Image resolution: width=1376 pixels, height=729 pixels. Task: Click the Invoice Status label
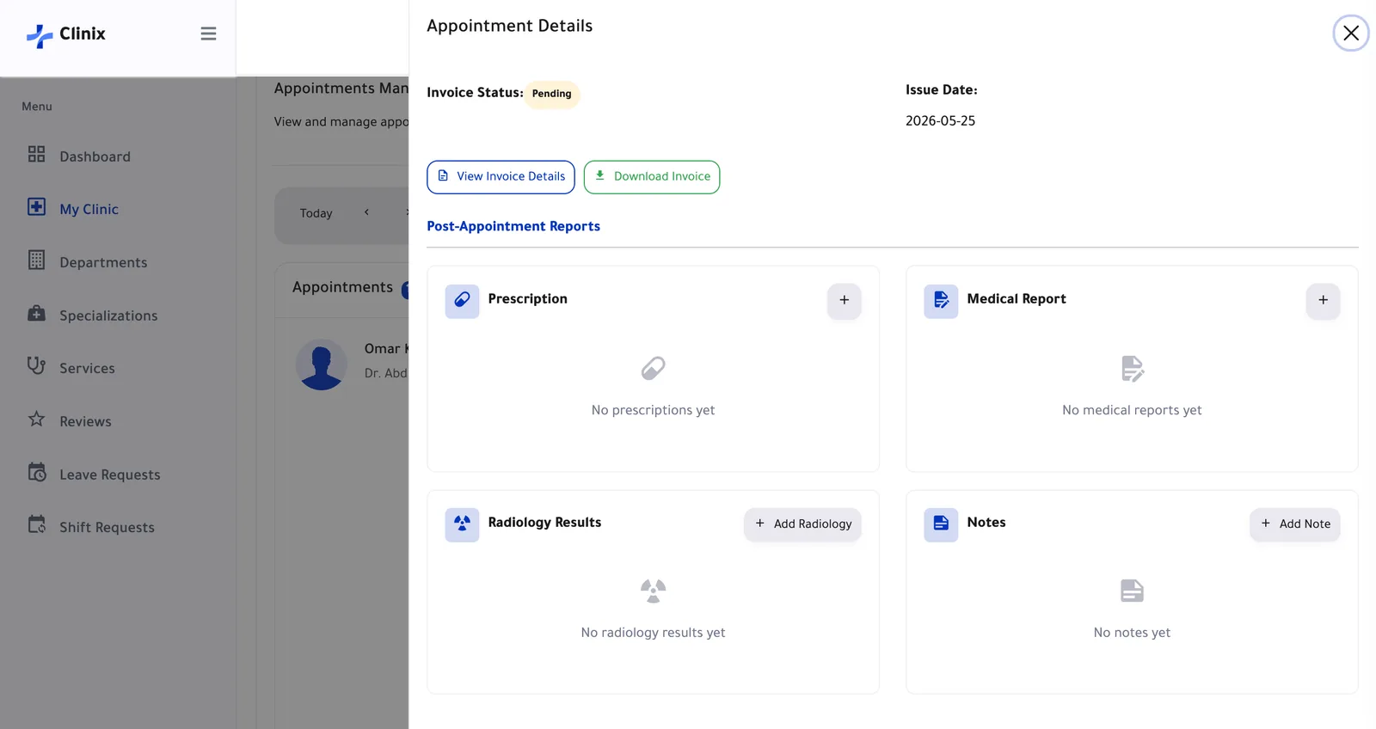pos(475,93)
